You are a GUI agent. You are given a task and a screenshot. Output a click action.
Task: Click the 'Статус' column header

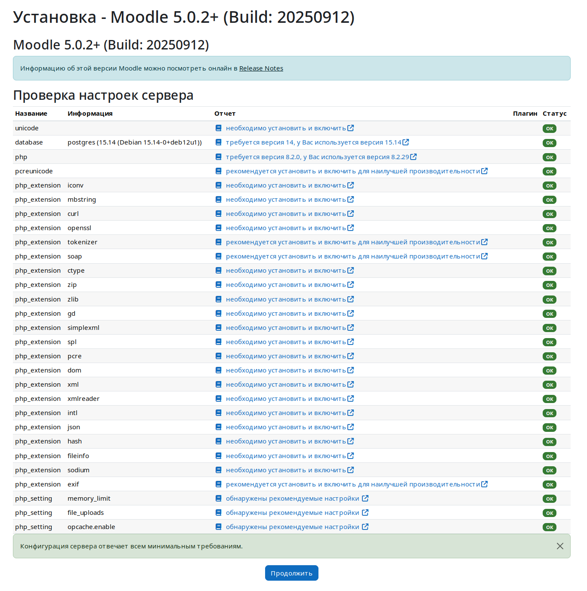click(555, 114)
